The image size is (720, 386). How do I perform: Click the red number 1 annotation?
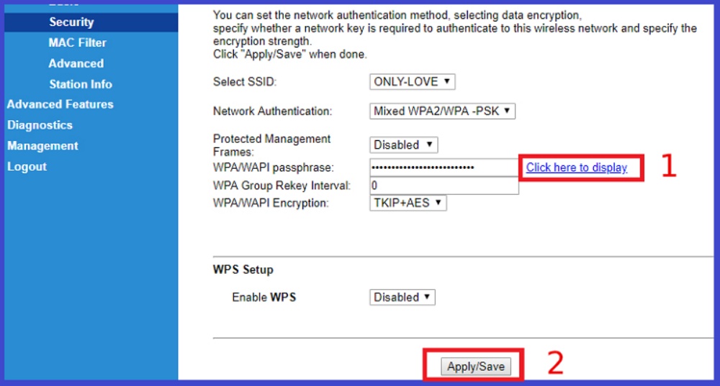tap(669, 165)
